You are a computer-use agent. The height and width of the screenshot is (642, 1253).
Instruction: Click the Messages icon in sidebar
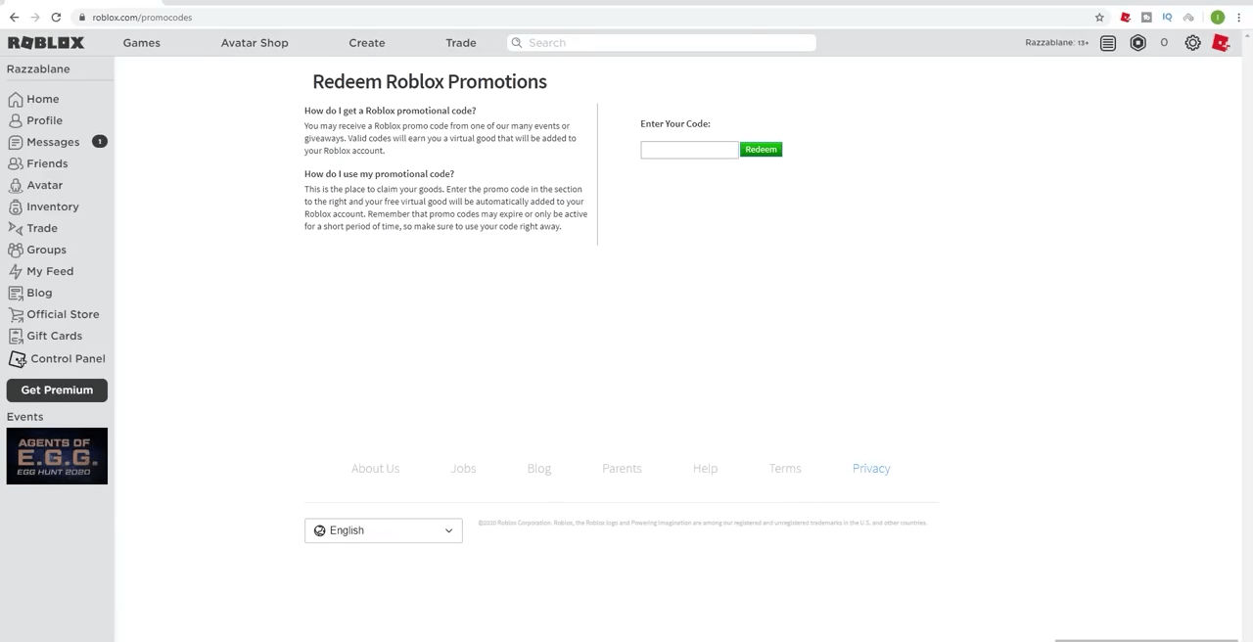15,142
